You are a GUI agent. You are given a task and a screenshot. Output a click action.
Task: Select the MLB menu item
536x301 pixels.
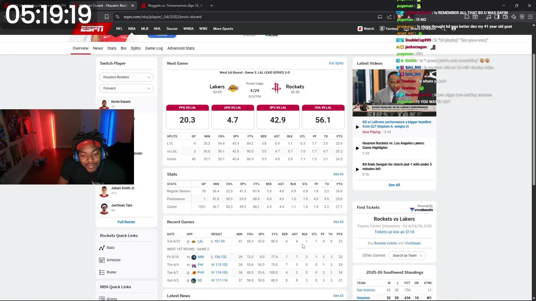click(144, 29)
